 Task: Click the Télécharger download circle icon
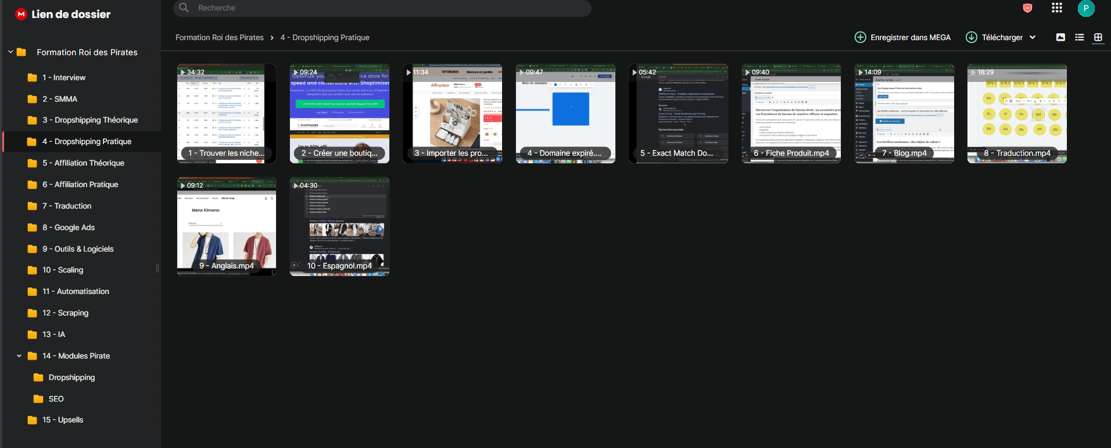pyautogui.click(x=971, y=37)
